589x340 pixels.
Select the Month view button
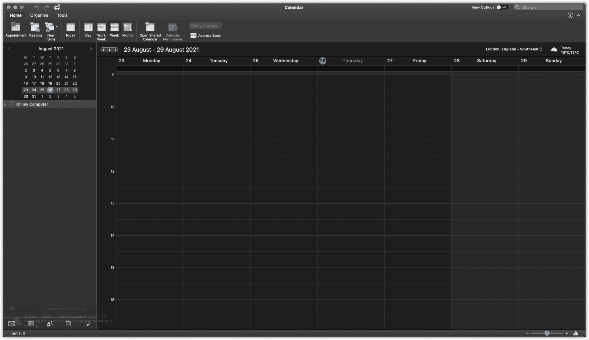[127, 30]
